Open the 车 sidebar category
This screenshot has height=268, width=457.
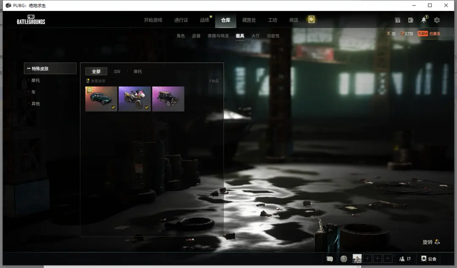tap(33, 92)
